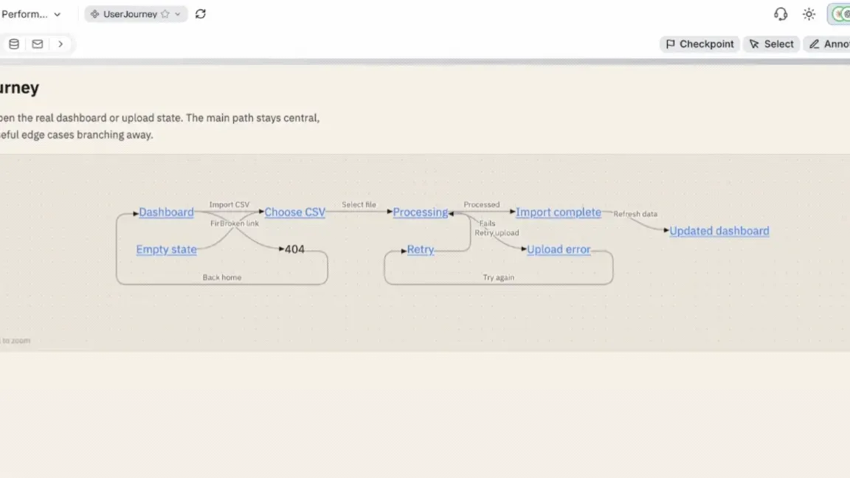
Task: Open the Empty state node link
Action: click(167, 249)
